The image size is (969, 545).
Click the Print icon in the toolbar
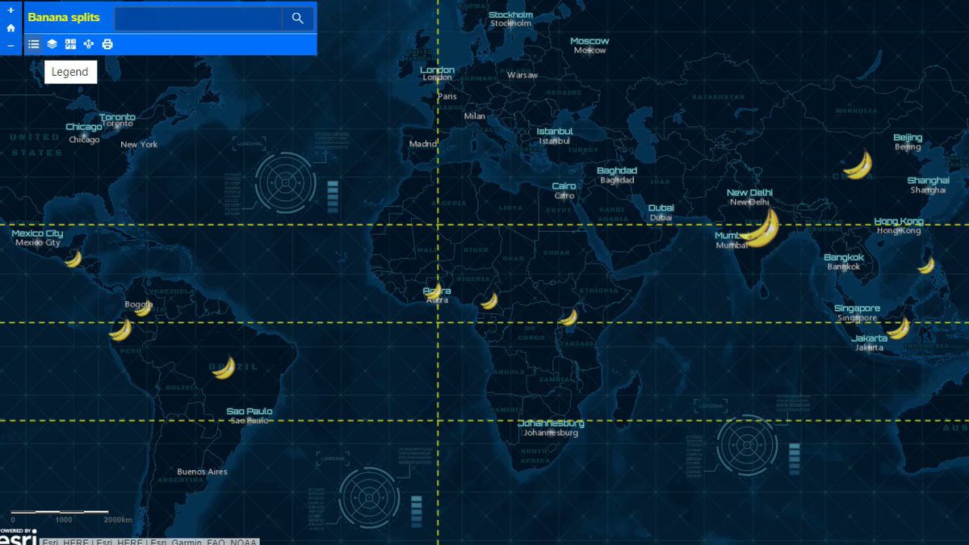(x=107, y=44)
